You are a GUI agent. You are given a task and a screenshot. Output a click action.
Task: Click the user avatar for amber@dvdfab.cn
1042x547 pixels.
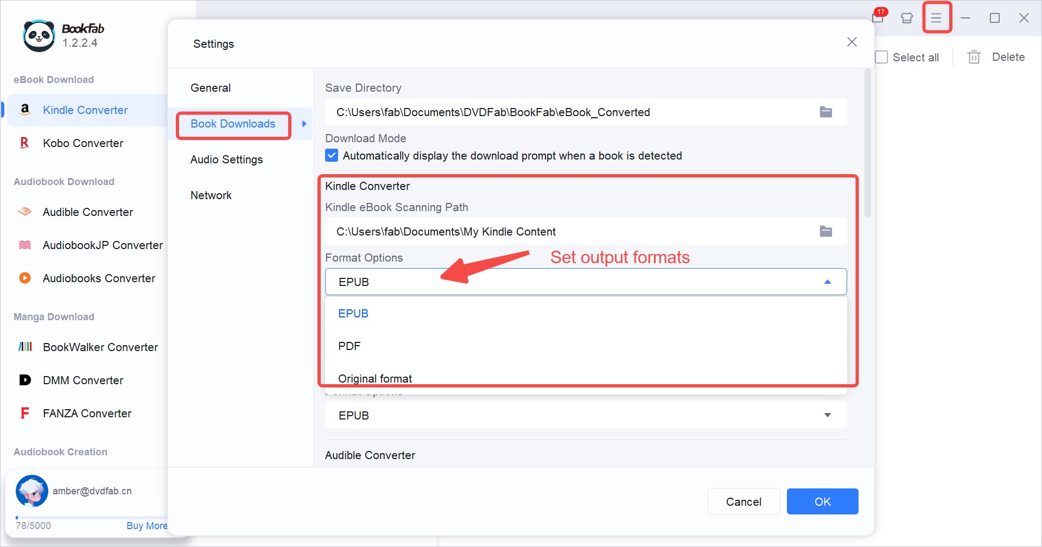(32, 491)
